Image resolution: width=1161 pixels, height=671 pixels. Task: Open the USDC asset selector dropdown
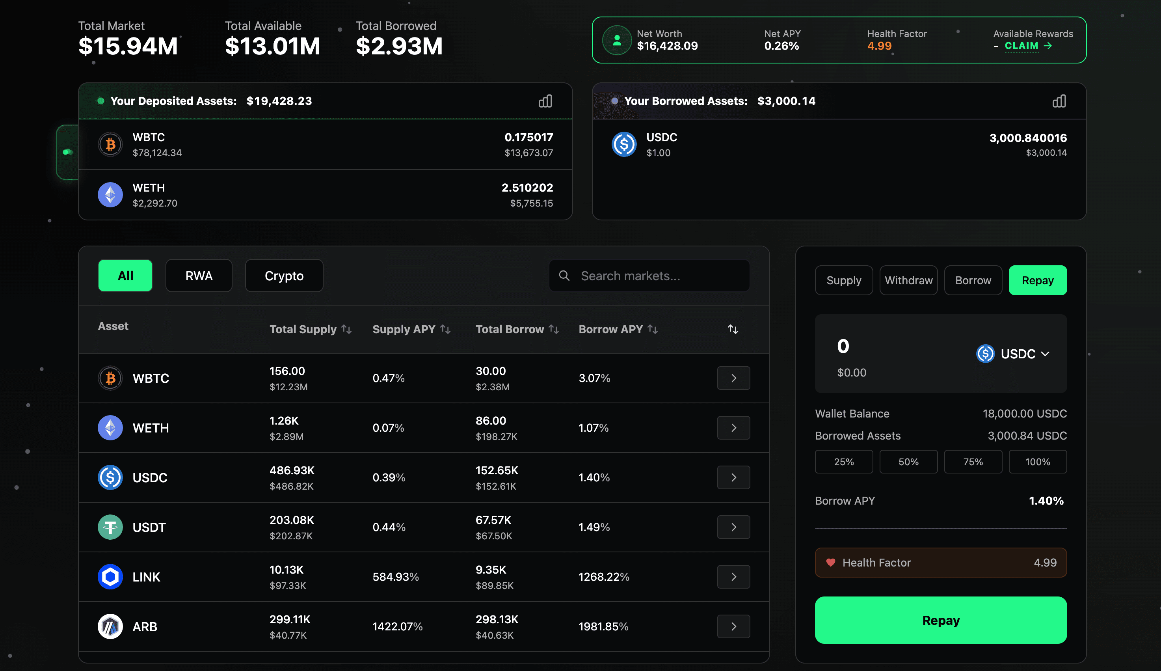tap(1013, 354)
